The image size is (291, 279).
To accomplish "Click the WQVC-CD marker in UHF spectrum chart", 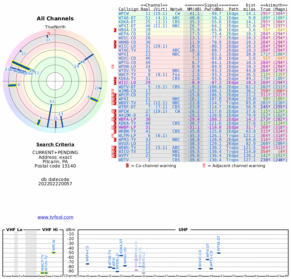I will point(200,268).
